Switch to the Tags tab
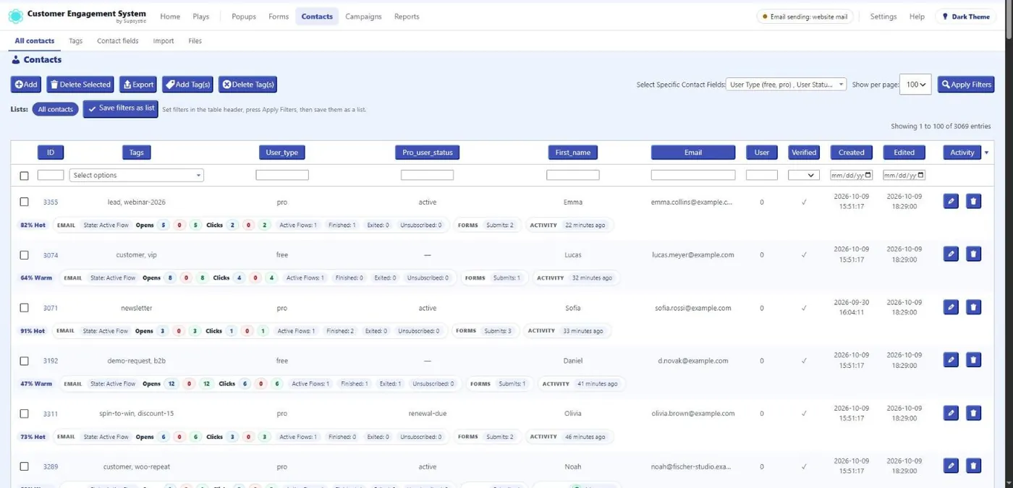 tap(75, 41)
